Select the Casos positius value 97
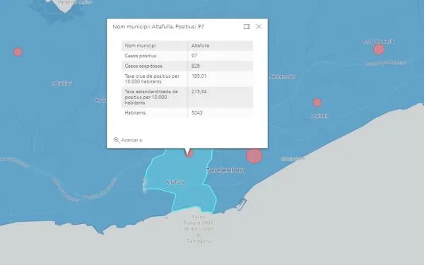The width and height of the screenshot is (424, 265). click(194, 56)
